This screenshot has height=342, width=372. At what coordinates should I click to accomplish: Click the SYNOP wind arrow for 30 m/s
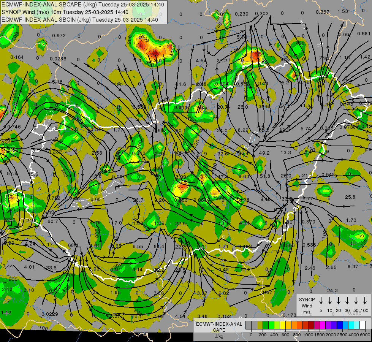347,301
